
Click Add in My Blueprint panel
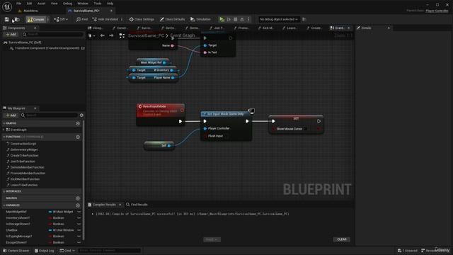[x=11, y=115]
